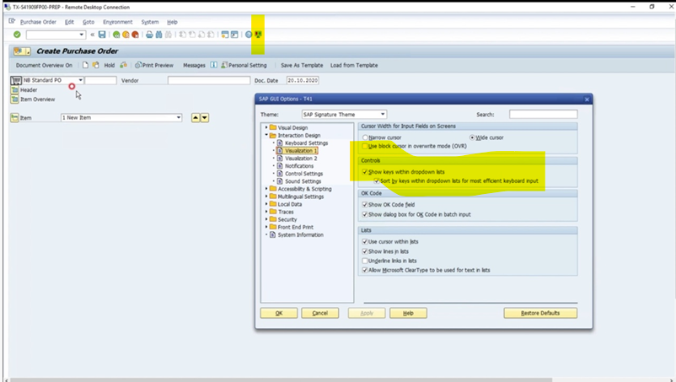Click the blue info icon after Messages
This screenshot has height=382, width=676.
213,65
